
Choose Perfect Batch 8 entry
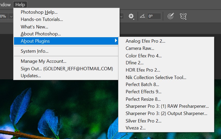click(x=166, y=84)
